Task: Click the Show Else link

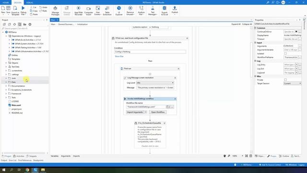Action: coord(119,56)
